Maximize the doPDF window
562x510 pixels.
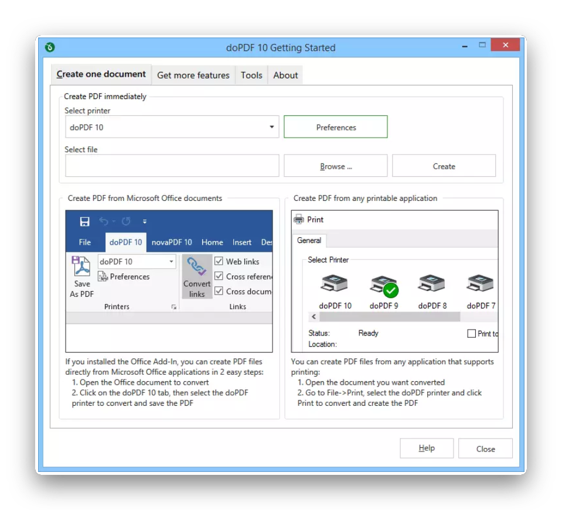point(482,45)
